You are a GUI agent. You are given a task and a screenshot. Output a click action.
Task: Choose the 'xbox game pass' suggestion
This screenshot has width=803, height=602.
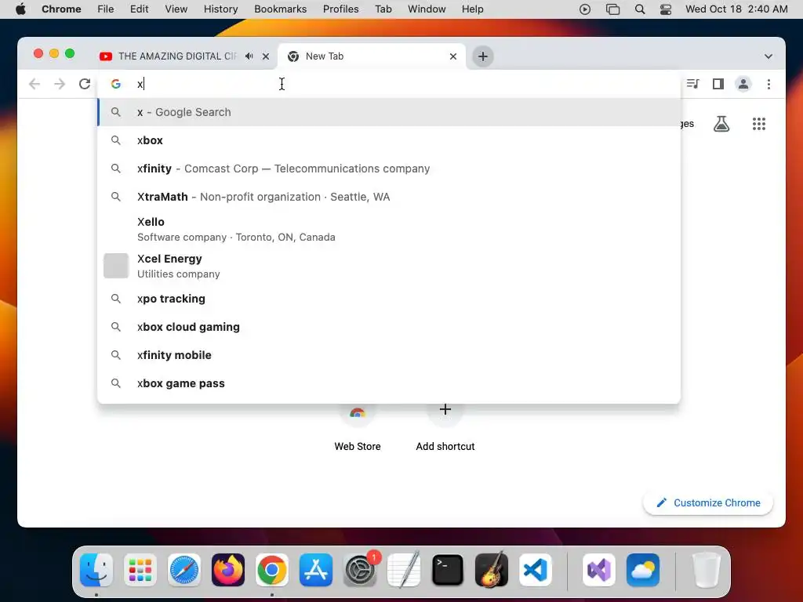click(389, 383)
